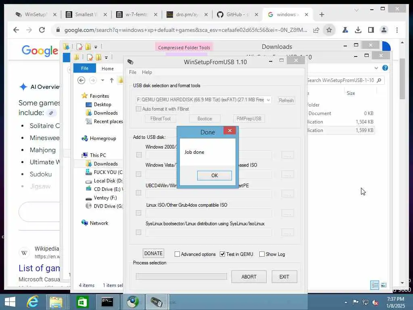Launch the RMPrepUSB tool

click(248, 119)
